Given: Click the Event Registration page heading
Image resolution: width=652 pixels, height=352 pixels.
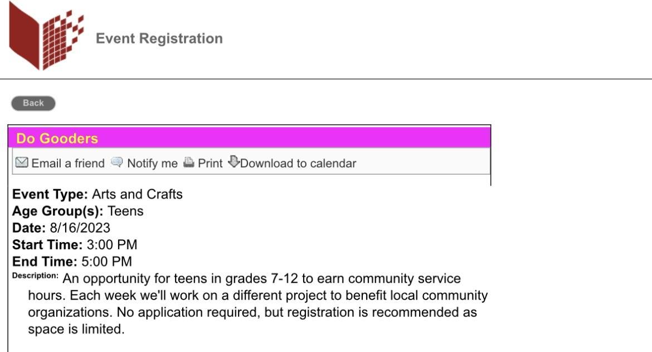Looking at the screenshot, I should (x=159, y=38).
